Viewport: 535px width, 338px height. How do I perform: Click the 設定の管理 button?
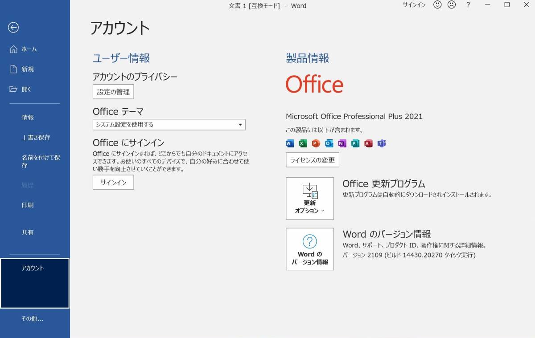[113, 92]
